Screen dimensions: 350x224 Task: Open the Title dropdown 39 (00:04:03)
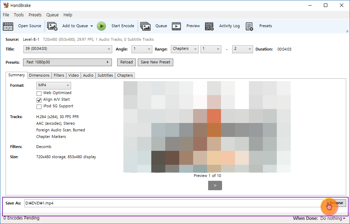68,49
